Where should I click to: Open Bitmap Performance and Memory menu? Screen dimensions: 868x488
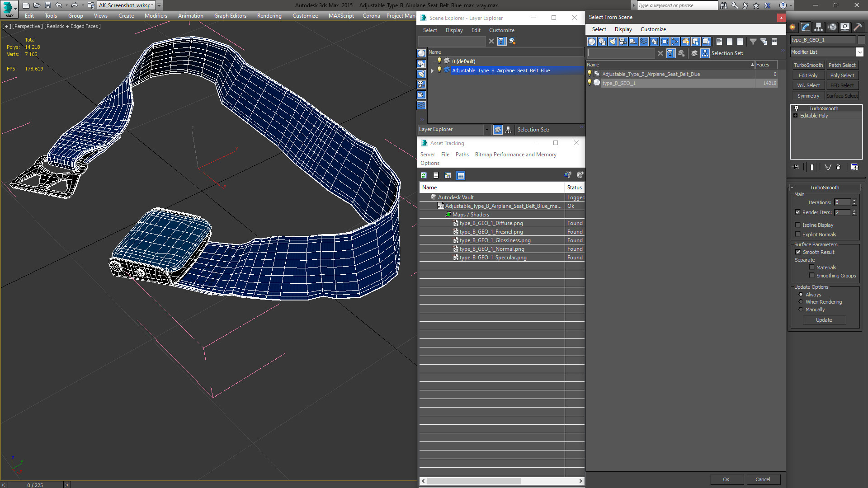point(515,155)
